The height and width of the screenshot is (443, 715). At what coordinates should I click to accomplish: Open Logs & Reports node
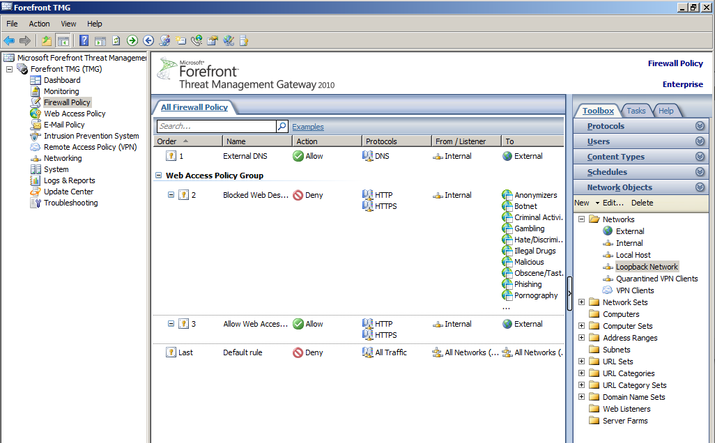point(69,180)
